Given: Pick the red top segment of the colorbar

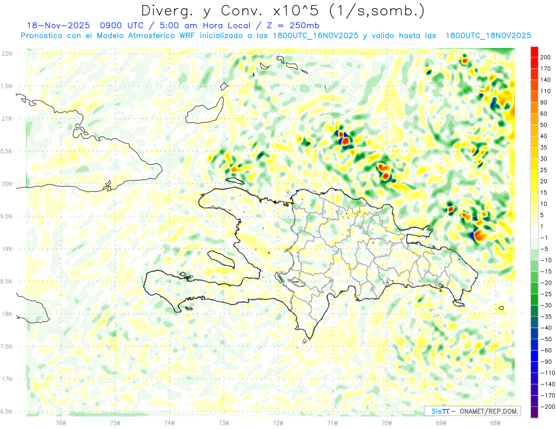Looking at the screenshot, I should 534,52.
